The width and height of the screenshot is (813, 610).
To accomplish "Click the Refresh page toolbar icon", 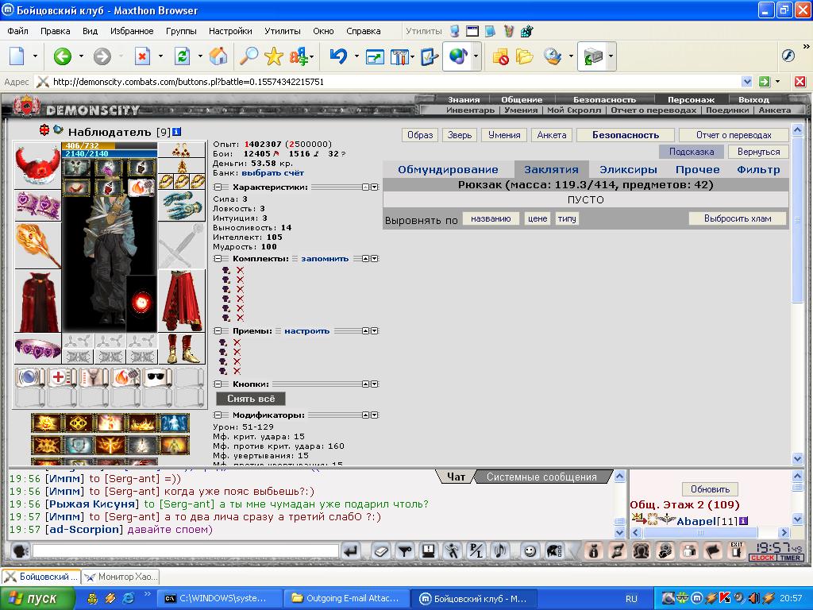I will [182, 56].
